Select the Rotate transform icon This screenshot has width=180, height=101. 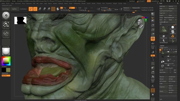[49, 9]
